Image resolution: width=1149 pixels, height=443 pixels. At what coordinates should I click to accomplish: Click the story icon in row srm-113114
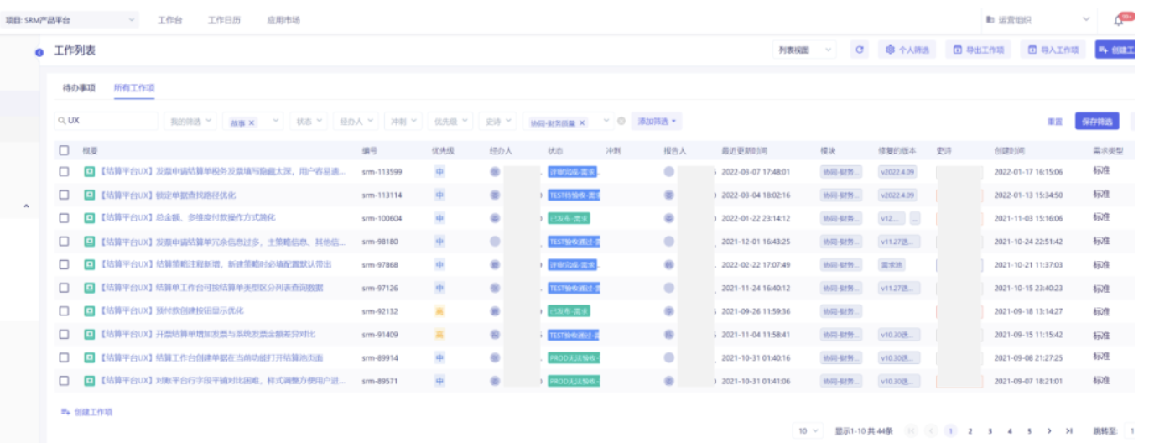coord(89,195)
